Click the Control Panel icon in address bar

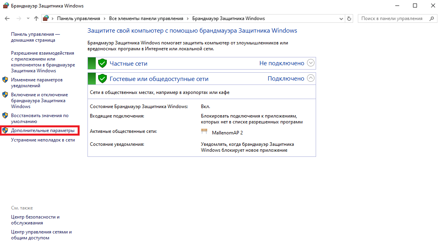[46, 18]
